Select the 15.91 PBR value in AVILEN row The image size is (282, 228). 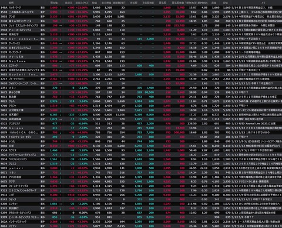(203, 57)
